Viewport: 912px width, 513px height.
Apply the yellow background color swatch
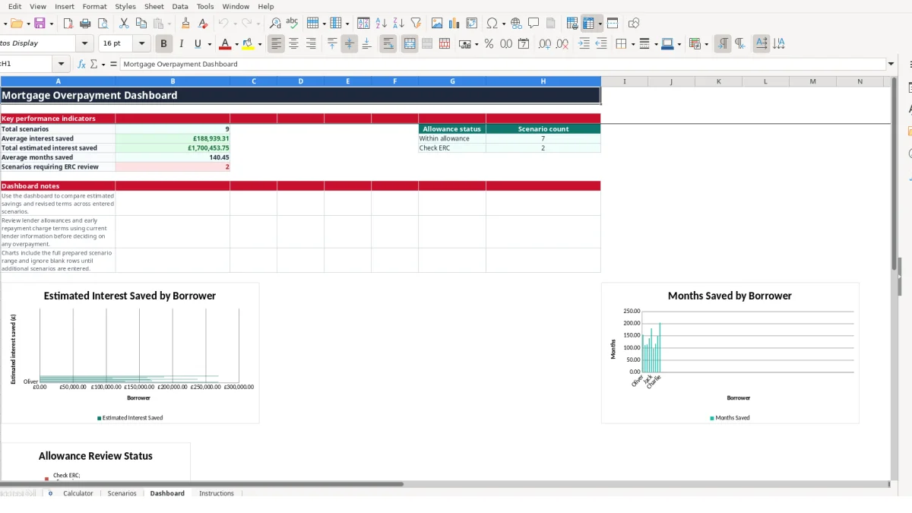(x=248, y=44)
